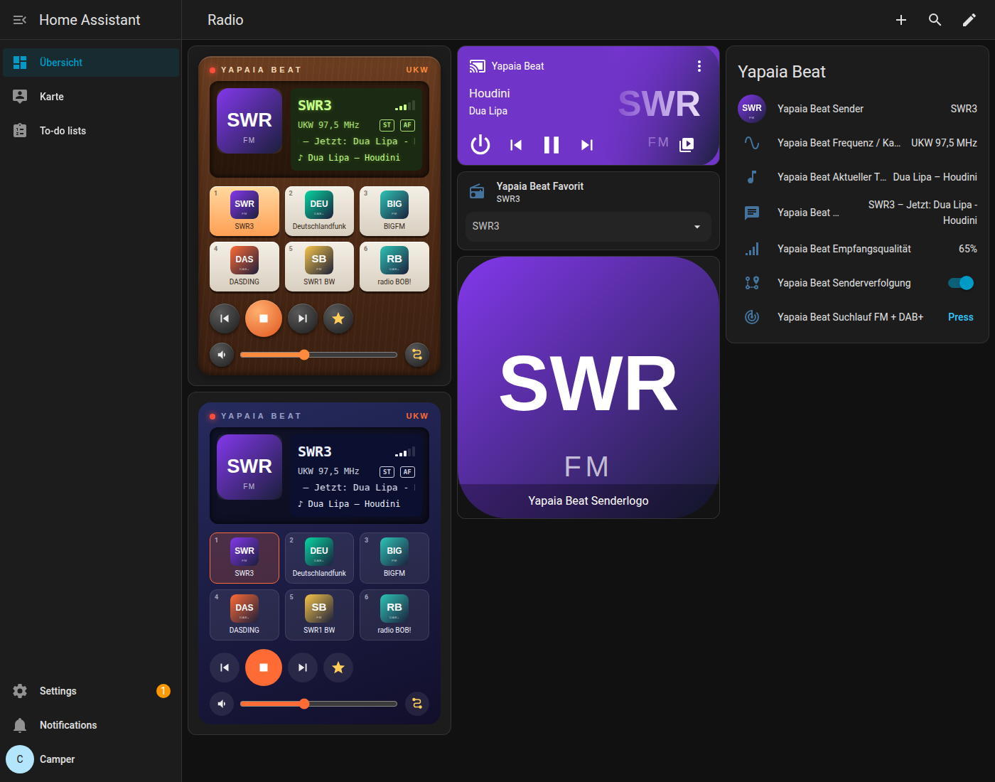Open the Yapaia Beat media player options menu

pyautogui.click(x=699, y=66)
